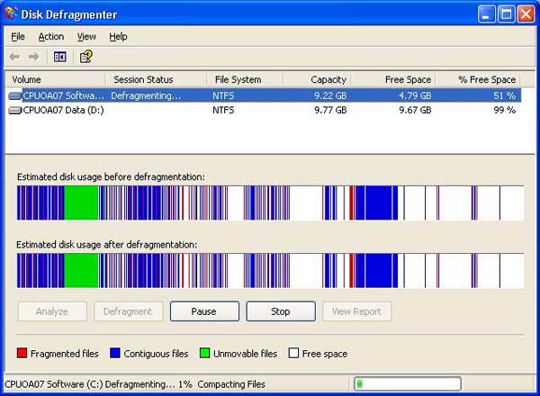Open the Help menu
540x396 pixels.
[118, 37]
